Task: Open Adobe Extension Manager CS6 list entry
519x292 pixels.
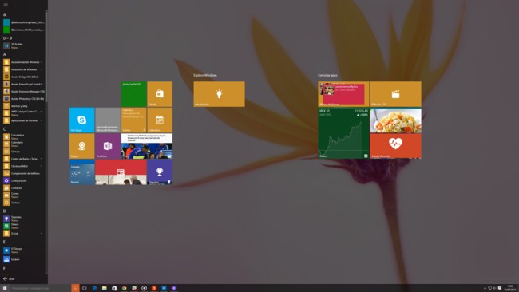Action: click(23, 91)
